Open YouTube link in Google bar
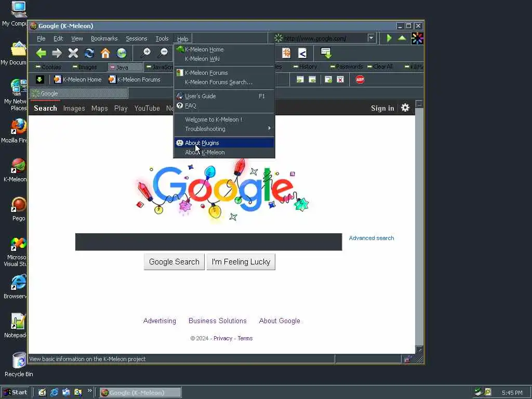 point(147,108)
